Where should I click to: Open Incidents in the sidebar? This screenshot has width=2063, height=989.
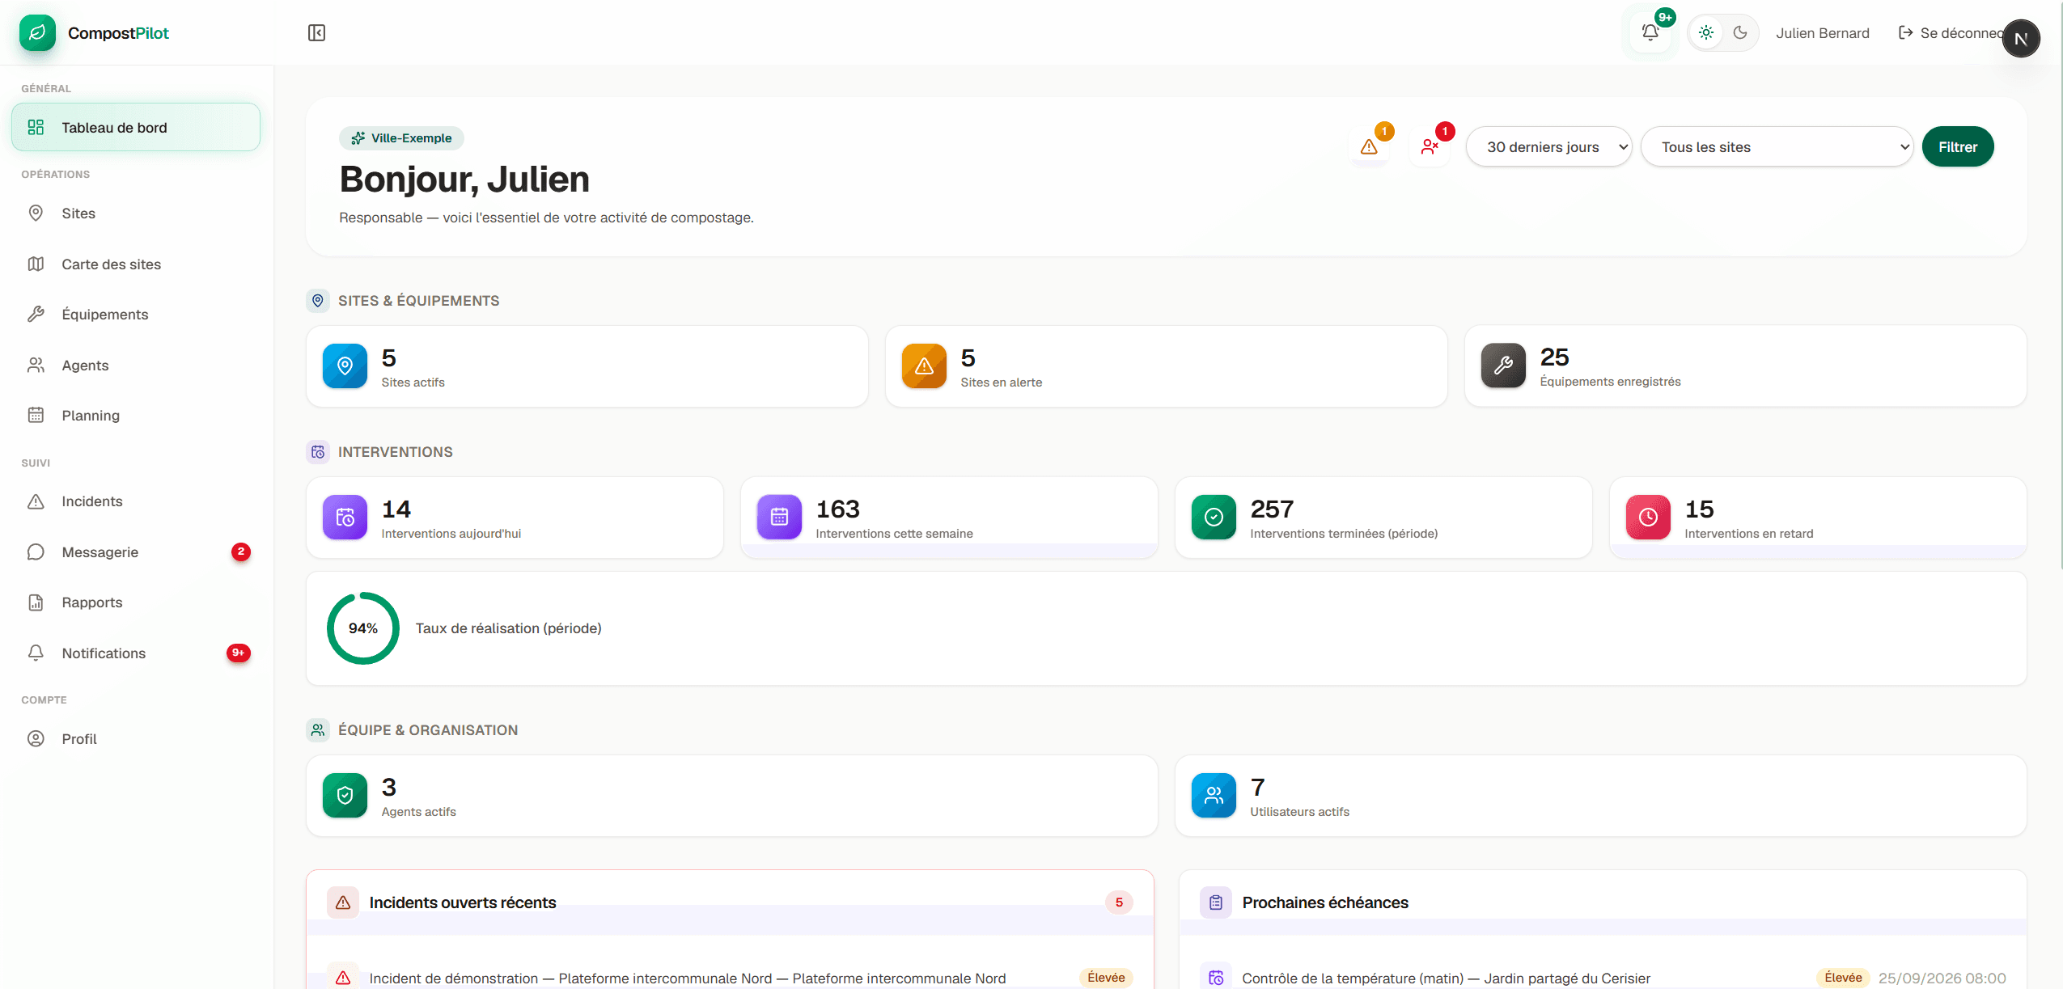point(136,501)
